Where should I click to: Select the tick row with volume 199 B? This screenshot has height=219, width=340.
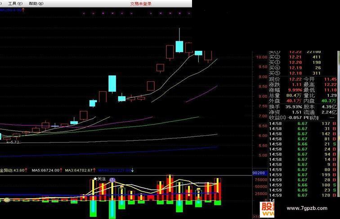(303, 175)
